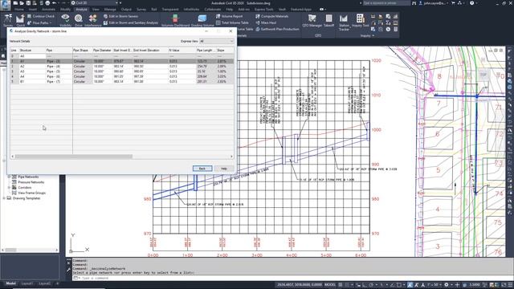
Task: Open the Home ribbon tab
Action: click(x=19, y=10)
